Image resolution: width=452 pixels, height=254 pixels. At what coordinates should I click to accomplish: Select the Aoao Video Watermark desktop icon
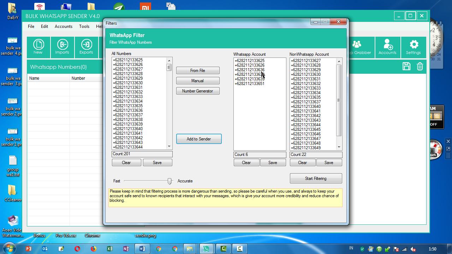(13, 226)
